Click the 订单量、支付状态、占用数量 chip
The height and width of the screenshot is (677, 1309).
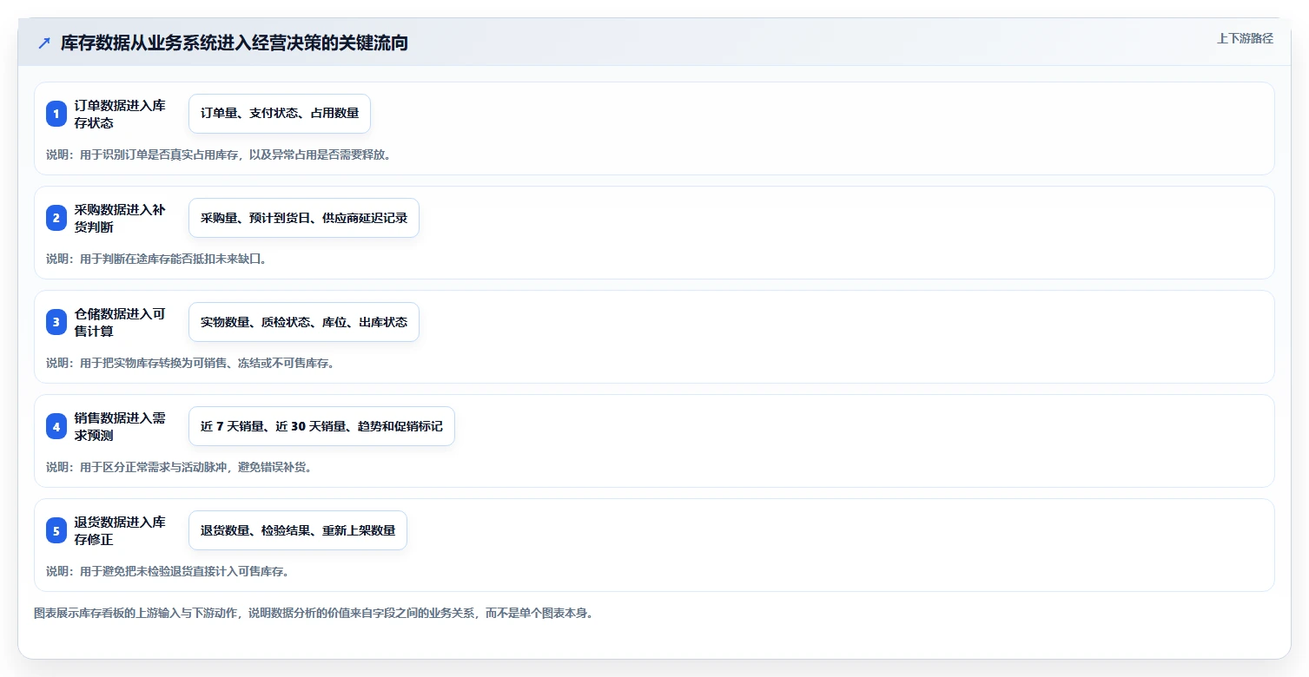click(280, 114)
